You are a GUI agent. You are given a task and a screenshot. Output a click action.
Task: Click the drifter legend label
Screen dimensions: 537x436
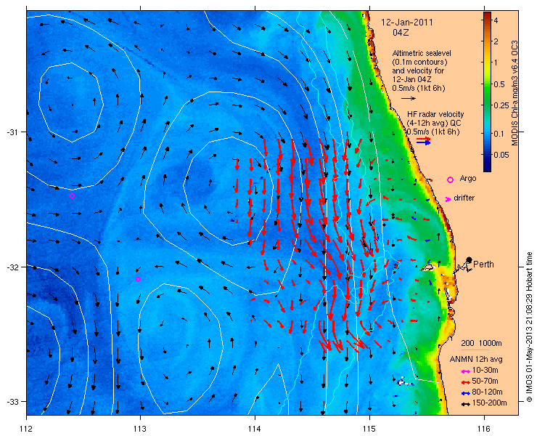pos(464,198)
